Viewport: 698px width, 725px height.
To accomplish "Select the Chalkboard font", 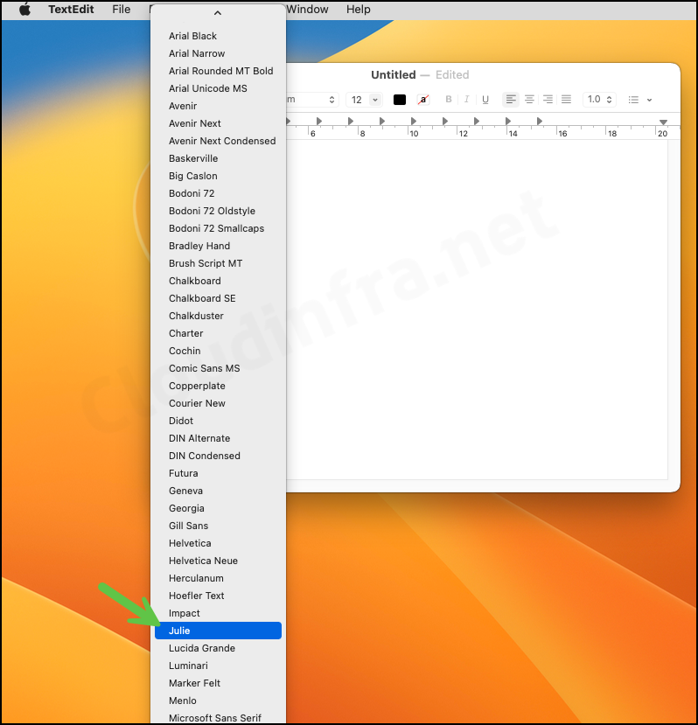I will (x=218, y=281).
